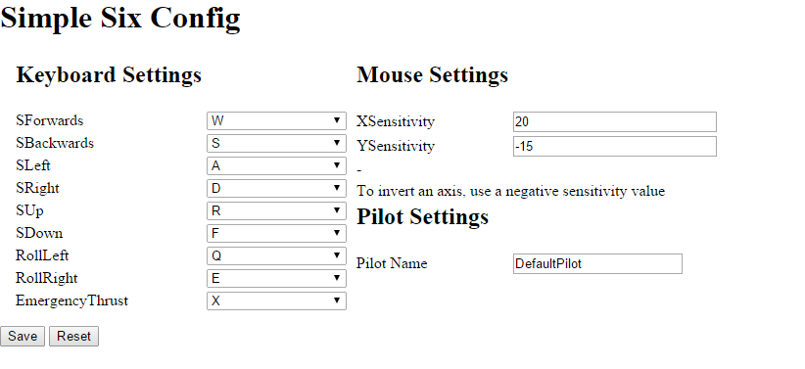
Task: Expand the SRight key dropdown
Action: 276,188
